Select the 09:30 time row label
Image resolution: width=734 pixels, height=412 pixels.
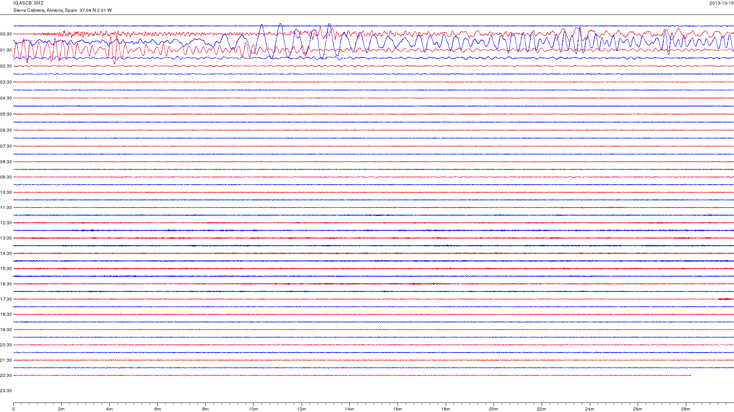(6, 177)
